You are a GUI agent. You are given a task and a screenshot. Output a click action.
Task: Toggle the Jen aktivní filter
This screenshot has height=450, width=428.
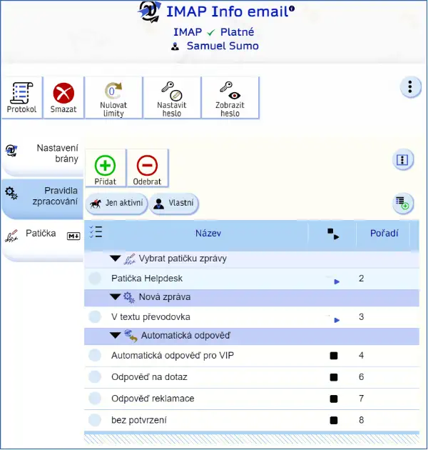117,204
